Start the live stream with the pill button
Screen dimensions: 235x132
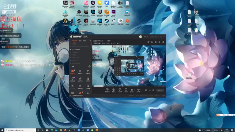click(160, 90)
